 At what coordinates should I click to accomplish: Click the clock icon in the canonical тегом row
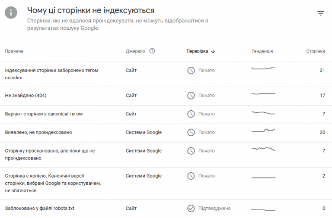(x=191, y=114)
